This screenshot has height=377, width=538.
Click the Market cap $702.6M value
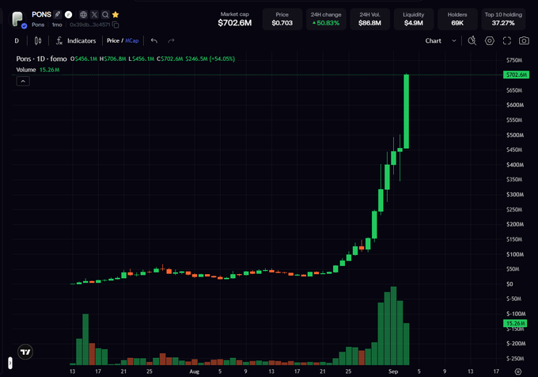coord(235,23)
